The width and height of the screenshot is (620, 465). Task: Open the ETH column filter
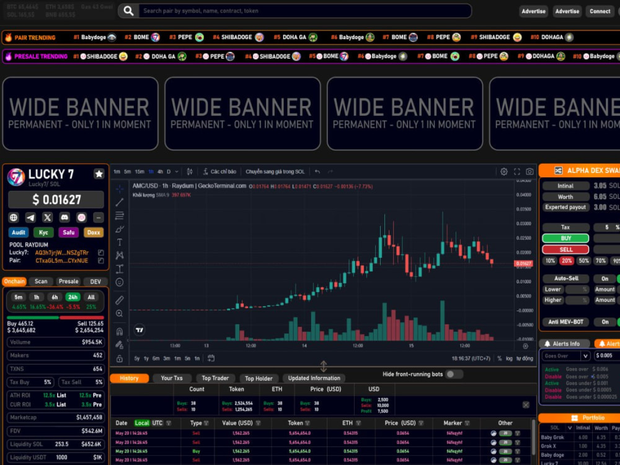(x=358, y=423)
